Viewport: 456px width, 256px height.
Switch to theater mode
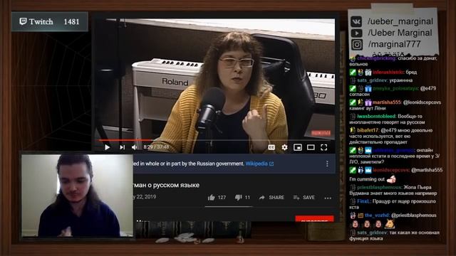[x=311, y=147]
